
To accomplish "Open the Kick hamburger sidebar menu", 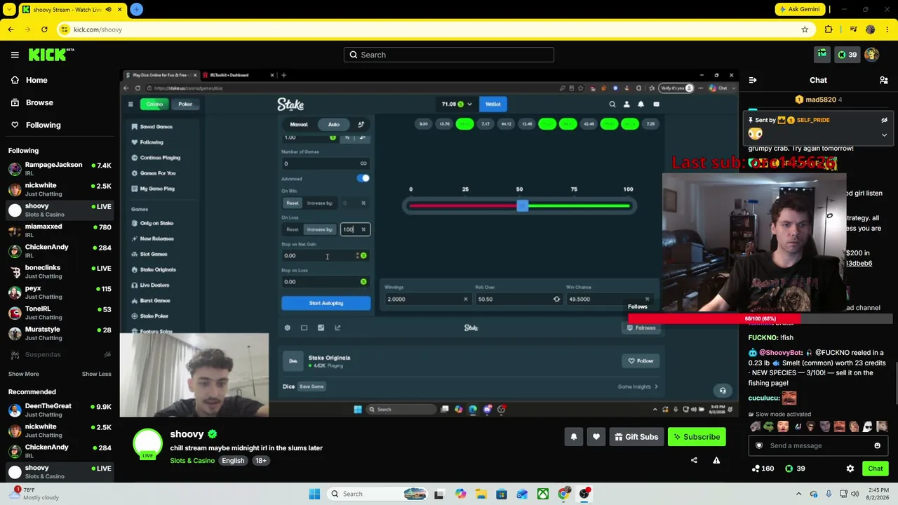I will [15, 55].
